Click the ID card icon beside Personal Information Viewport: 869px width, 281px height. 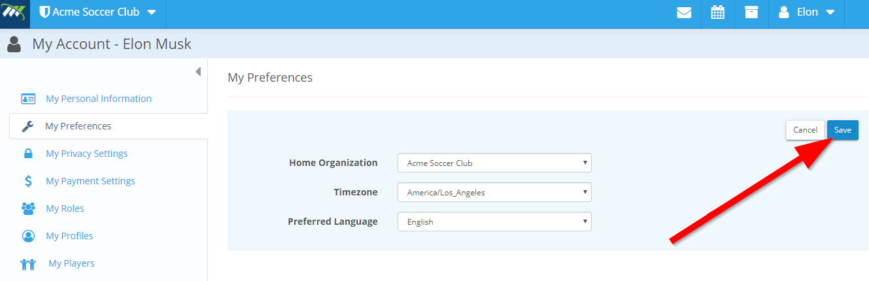tap(28, 99)
